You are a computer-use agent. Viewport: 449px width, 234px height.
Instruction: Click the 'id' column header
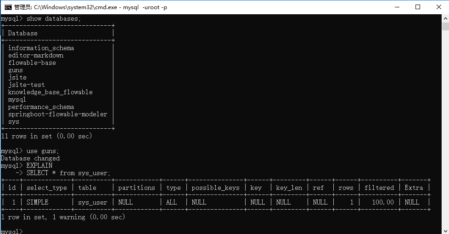pos(12,188)
